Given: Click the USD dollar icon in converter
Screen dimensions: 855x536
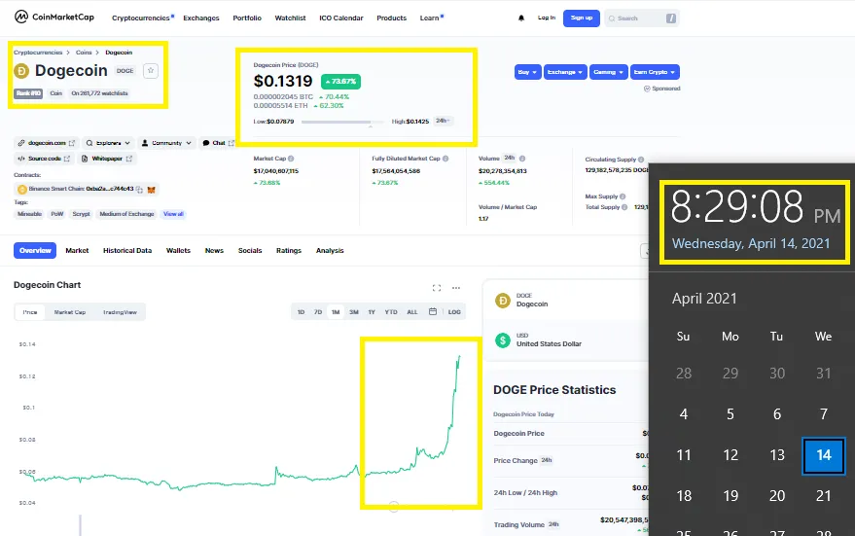Looking at the screenshot, I should pos(502,340).
